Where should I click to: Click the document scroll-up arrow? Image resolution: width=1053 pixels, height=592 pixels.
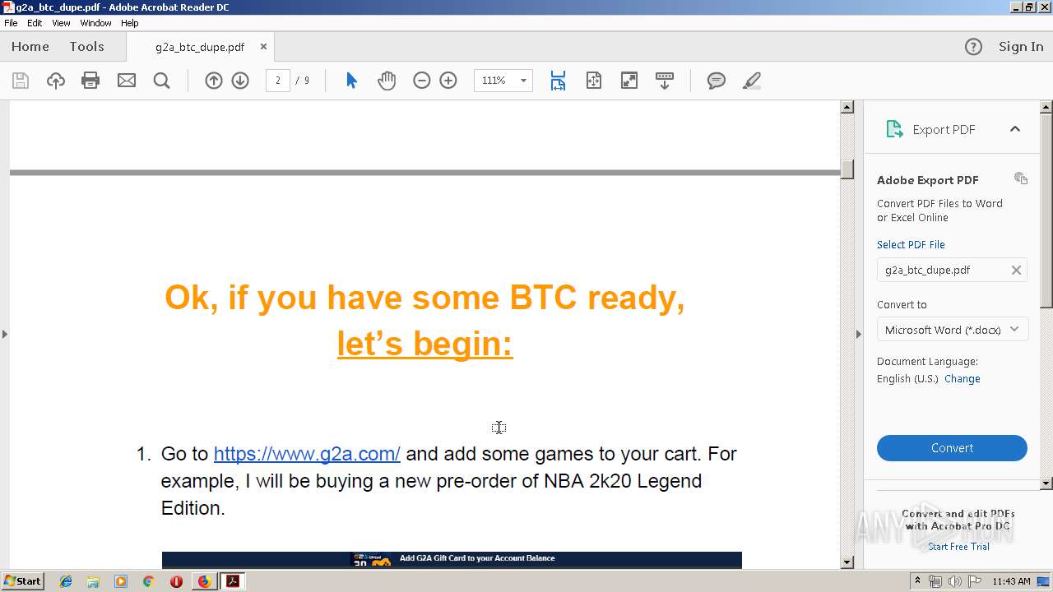847,107
